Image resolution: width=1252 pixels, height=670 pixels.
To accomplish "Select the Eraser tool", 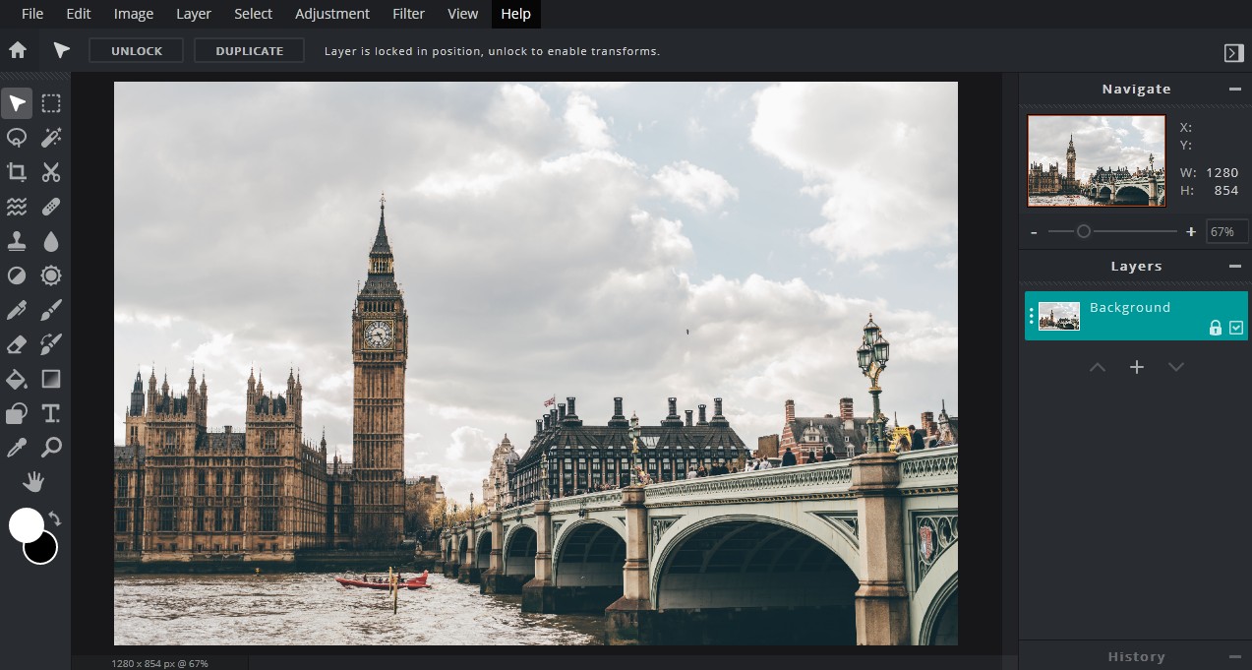I will 17,344.
